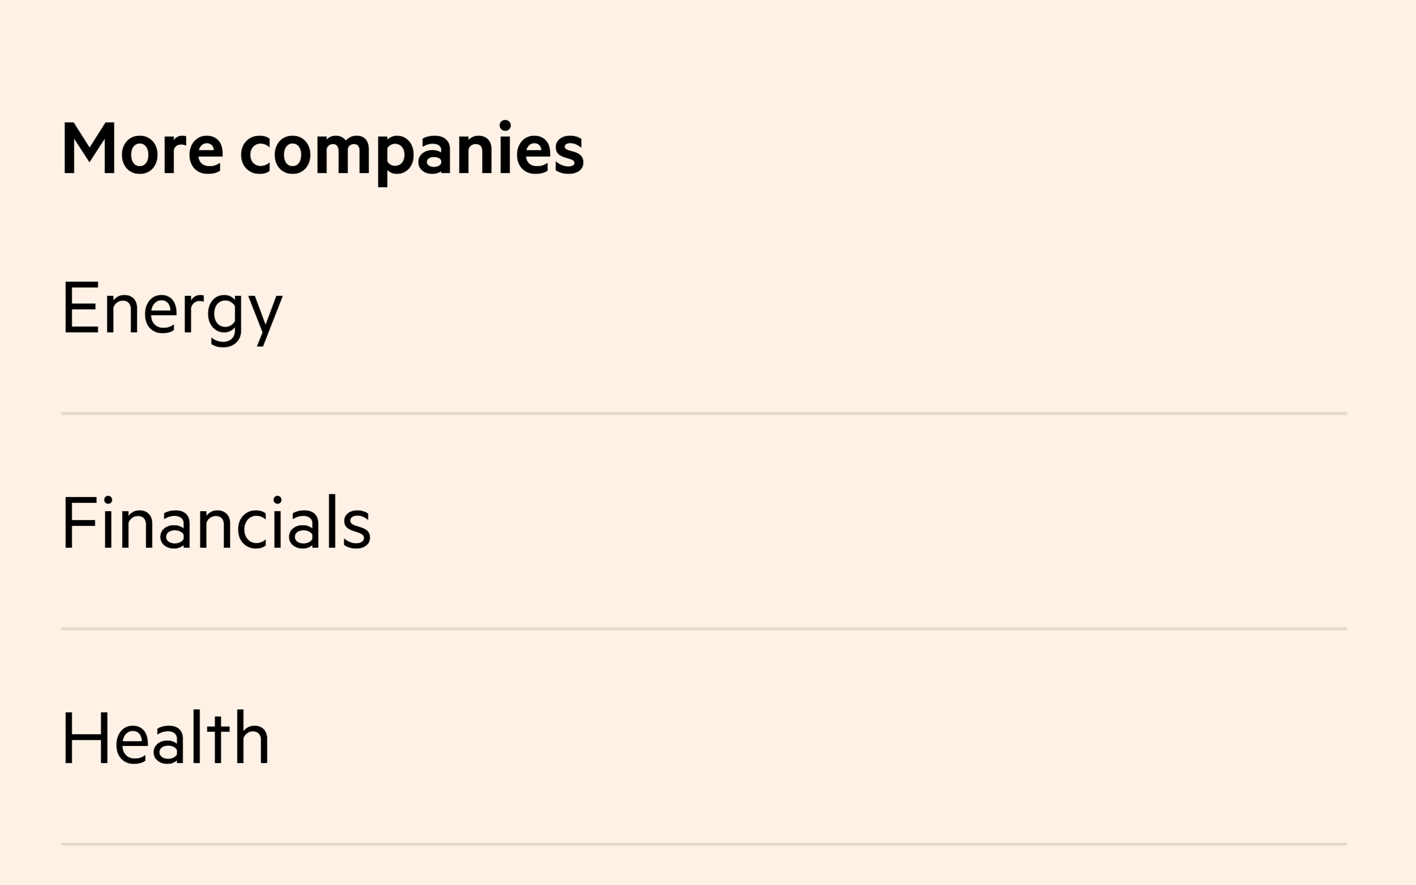This screenshot has width=1416, height=885.
Task: Go to the Financials sector page
Action: coord(216,522)
